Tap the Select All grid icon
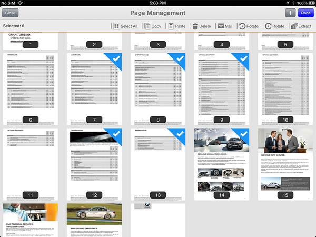 [x=116, y=26]
